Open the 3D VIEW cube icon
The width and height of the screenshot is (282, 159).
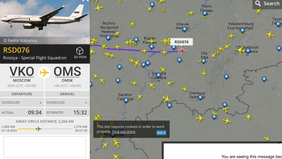80,51
